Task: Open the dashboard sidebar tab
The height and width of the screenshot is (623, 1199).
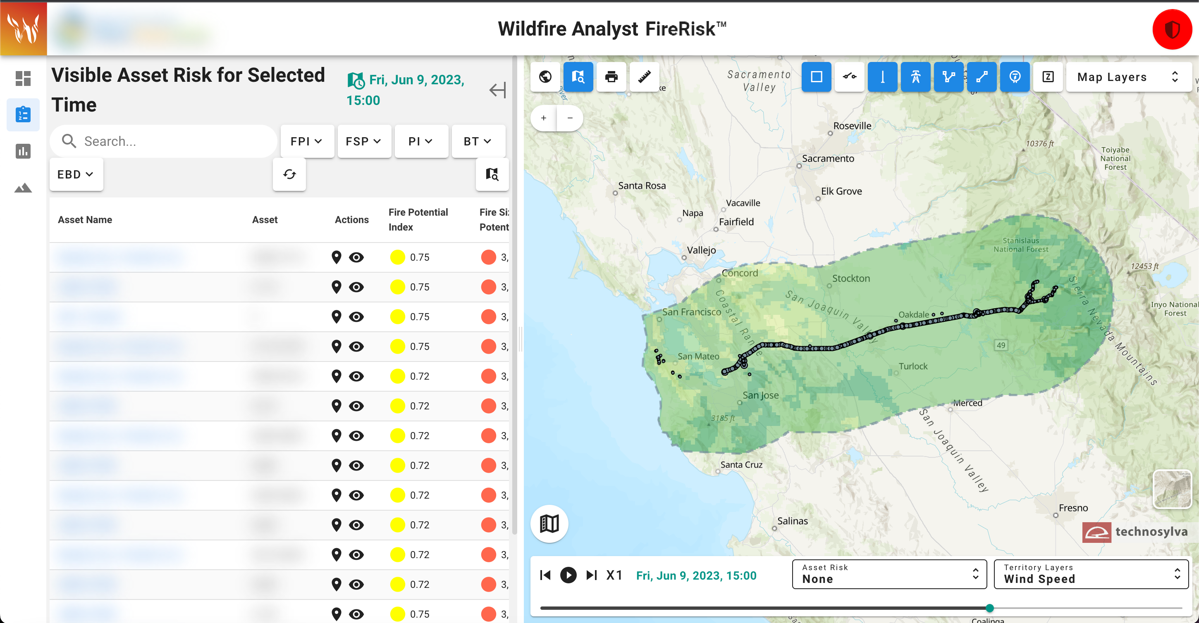Action: (23, 78)
